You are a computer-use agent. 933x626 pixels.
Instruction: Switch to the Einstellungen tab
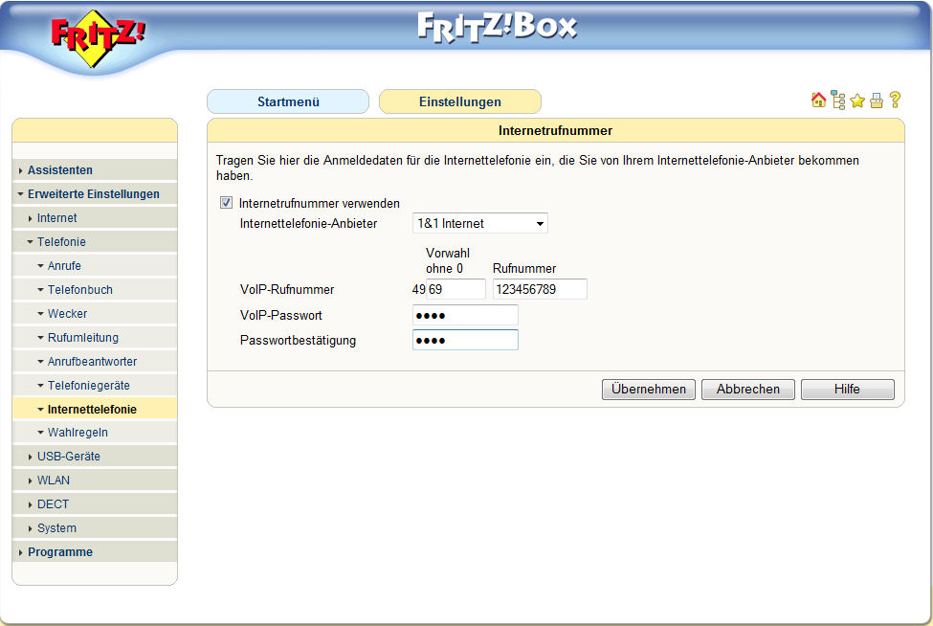pos(460,101)
